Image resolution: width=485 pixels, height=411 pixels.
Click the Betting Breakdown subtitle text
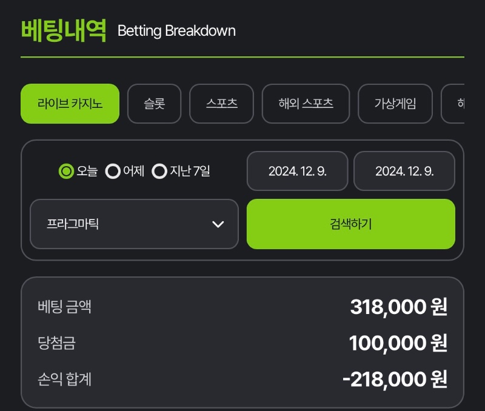point(176,31)
